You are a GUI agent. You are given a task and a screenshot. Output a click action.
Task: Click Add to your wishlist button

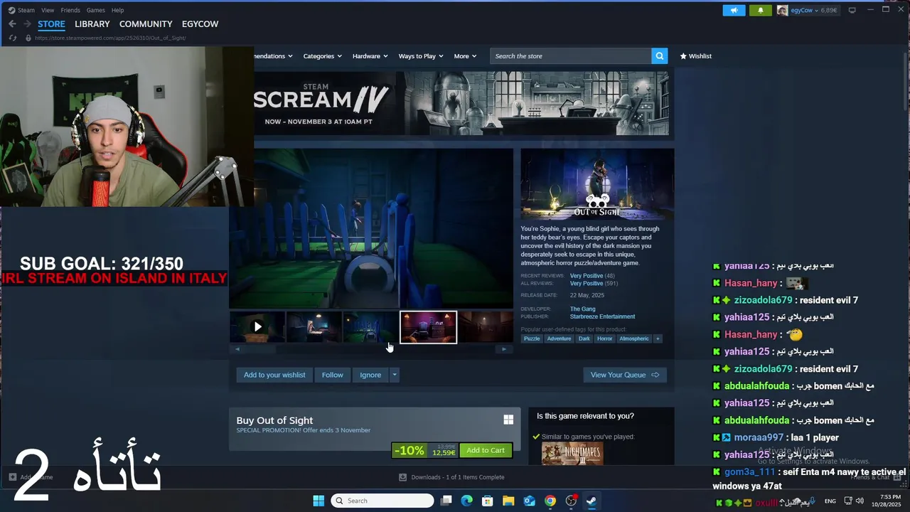[274, 375]
